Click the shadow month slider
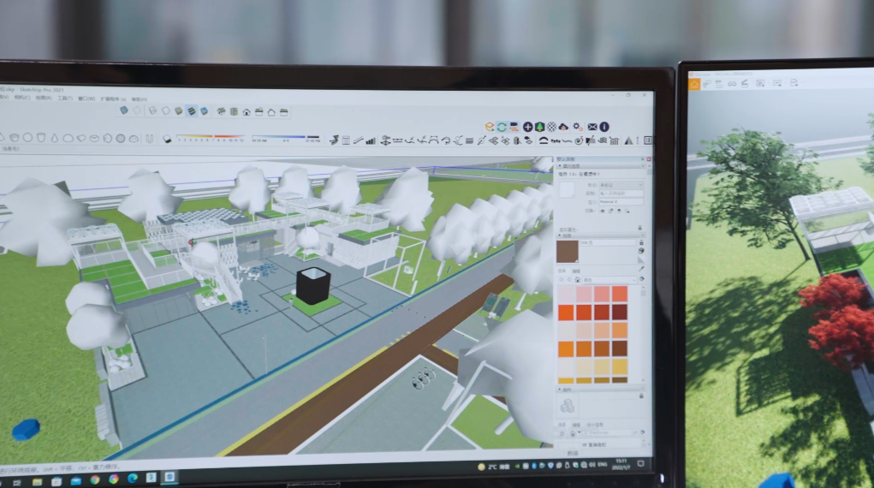This screenshot has height=488, width=874. 211,137
